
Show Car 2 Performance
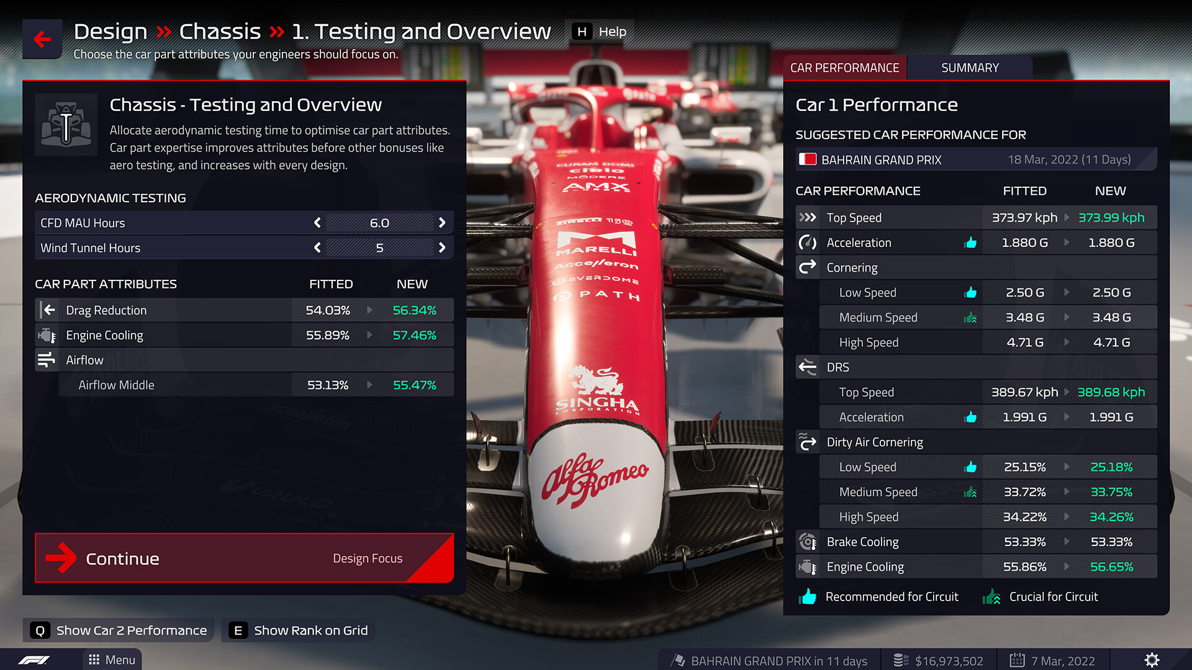tap(132, 630)
